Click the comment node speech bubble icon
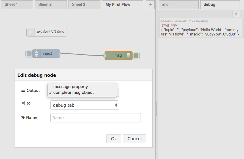 coord(31,32)
